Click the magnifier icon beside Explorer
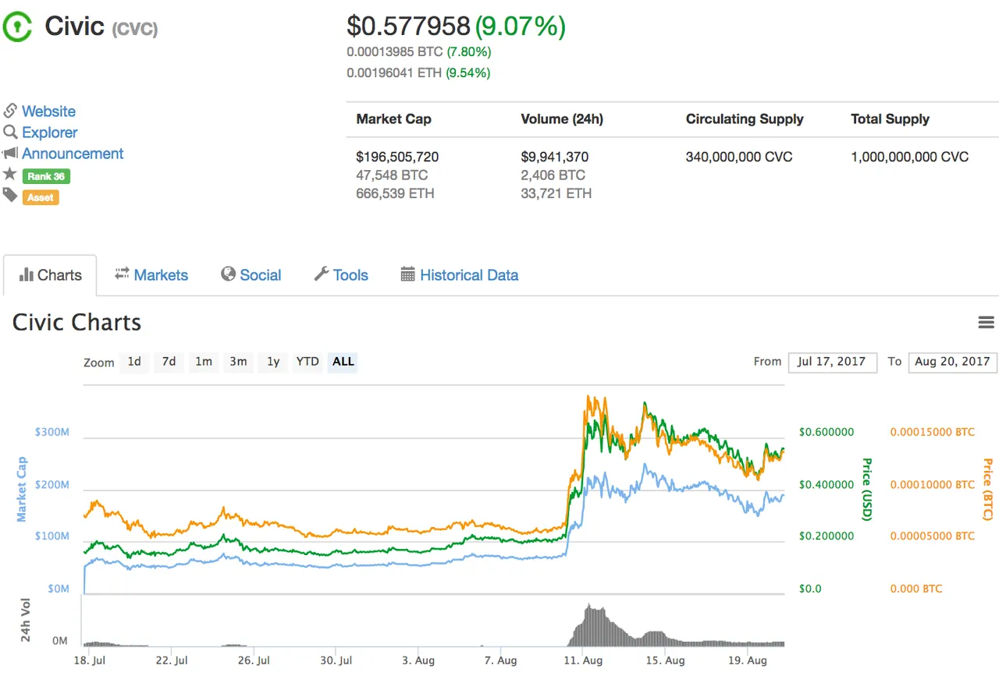The width and height of the screenshot is (999, 676). tap(10, 132)
